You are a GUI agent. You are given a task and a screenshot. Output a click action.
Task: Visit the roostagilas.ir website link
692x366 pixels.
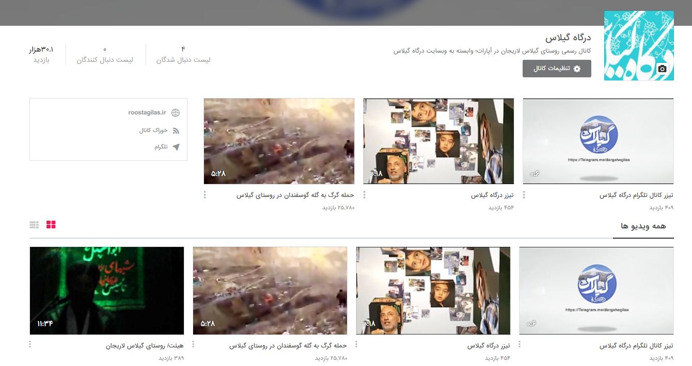(x=147, y=112)
